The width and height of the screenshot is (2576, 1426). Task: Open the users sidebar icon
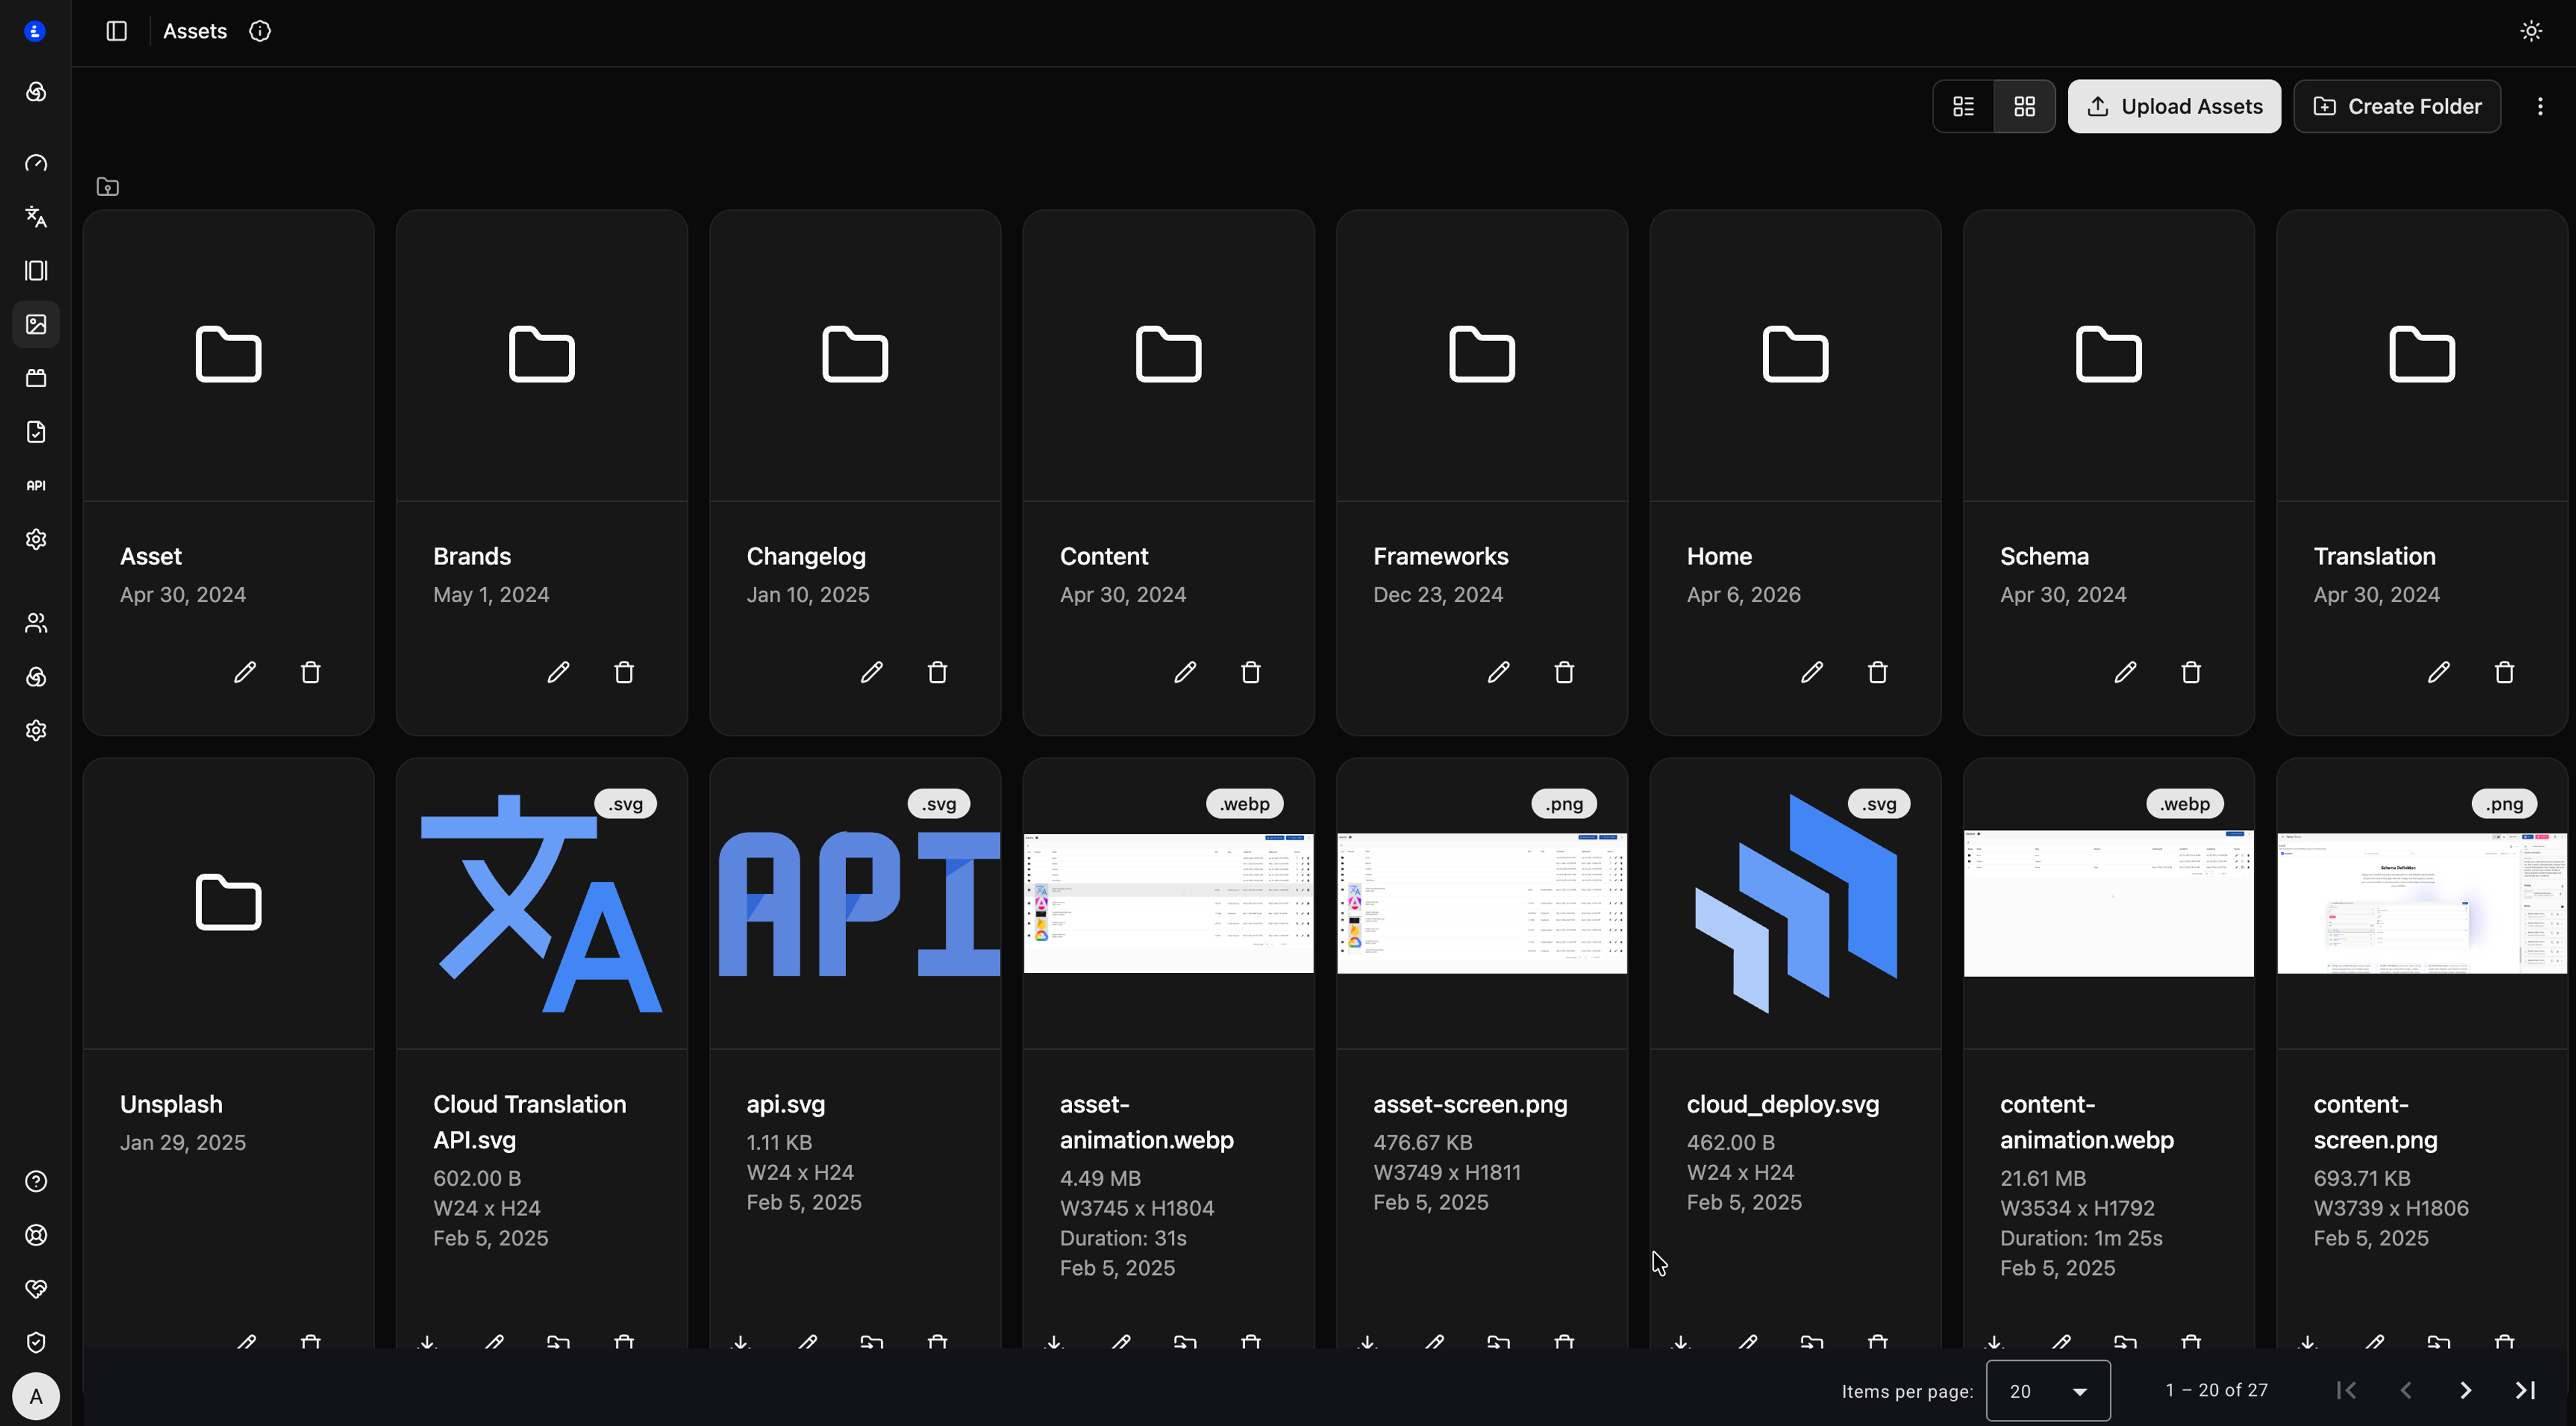pyautogui.click(x=36, y=623)
